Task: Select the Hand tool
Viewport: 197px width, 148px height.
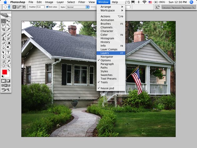Action: point(3,66)
